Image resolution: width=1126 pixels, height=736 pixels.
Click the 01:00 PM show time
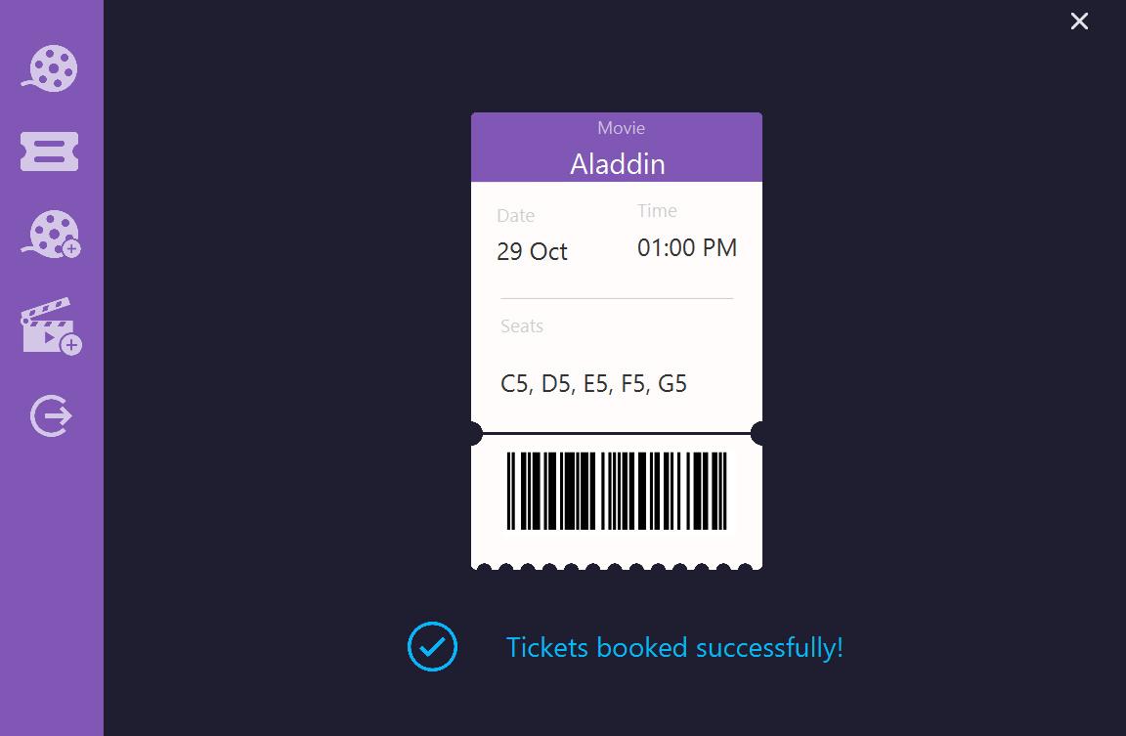(x=687, y=247)
